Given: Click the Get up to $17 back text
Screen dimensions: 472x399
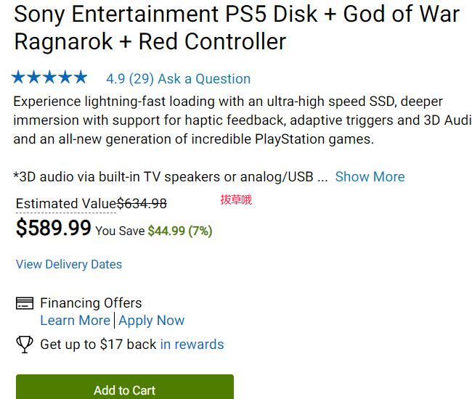Looking at the screenshot, I should pyautogui.click(x=98, y=345).
